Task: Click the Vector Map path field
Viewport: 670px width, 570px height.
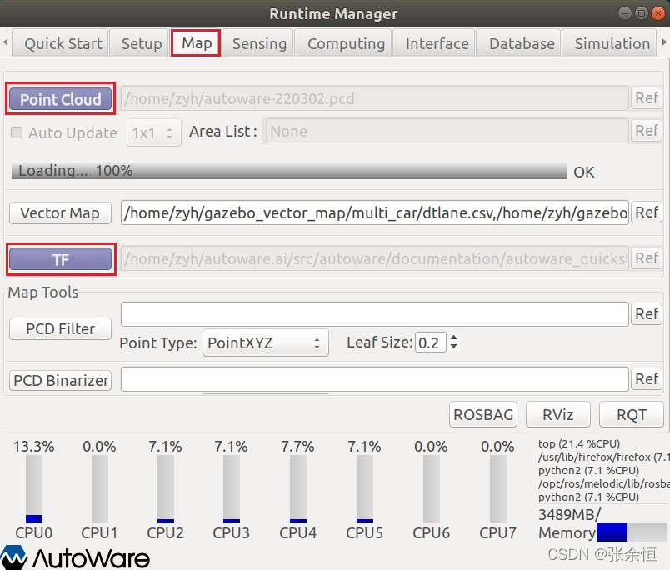Action: pos(375,212)
